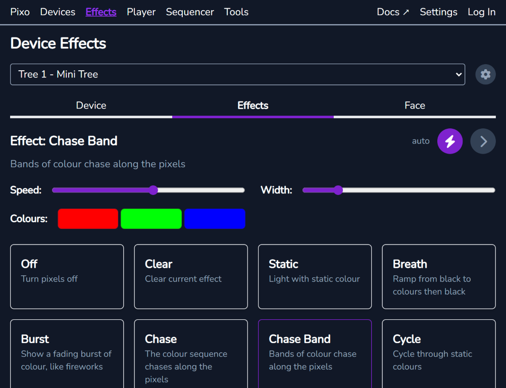Screen dimensions: 506x388
Task: Turn pixels off with the Off effect
Action: (67, 276)
